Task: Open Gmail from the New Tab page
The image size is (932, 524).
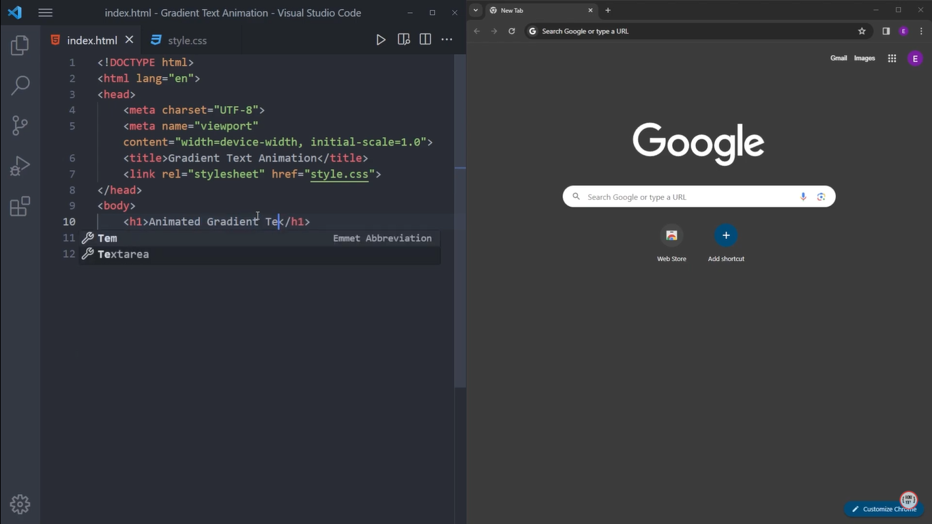Action: [x=839, y=58]
